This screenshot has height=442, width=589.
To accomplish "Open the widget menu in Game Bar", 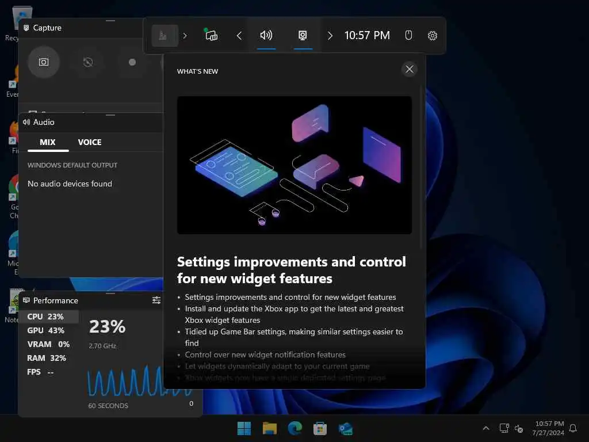I will [x=212, y=35].
